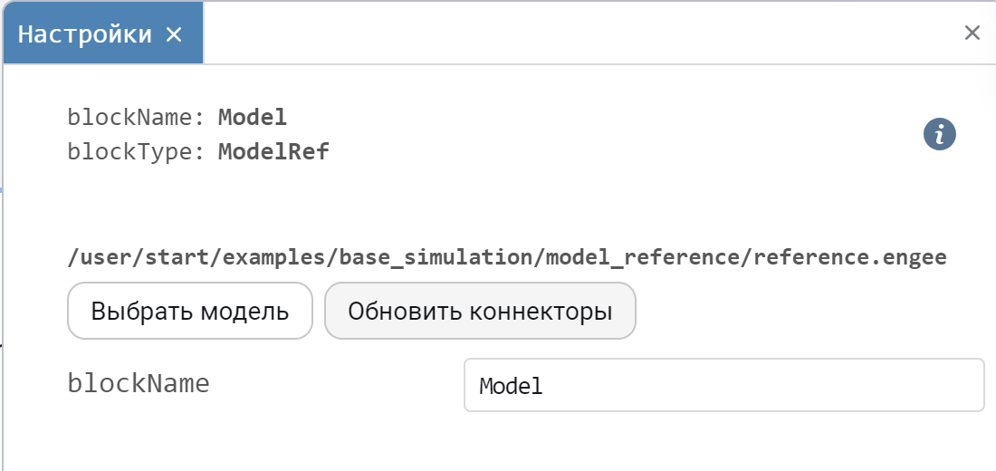Click the Настройки tab title text
Viewport: 996px width, 471px height.
85,35
